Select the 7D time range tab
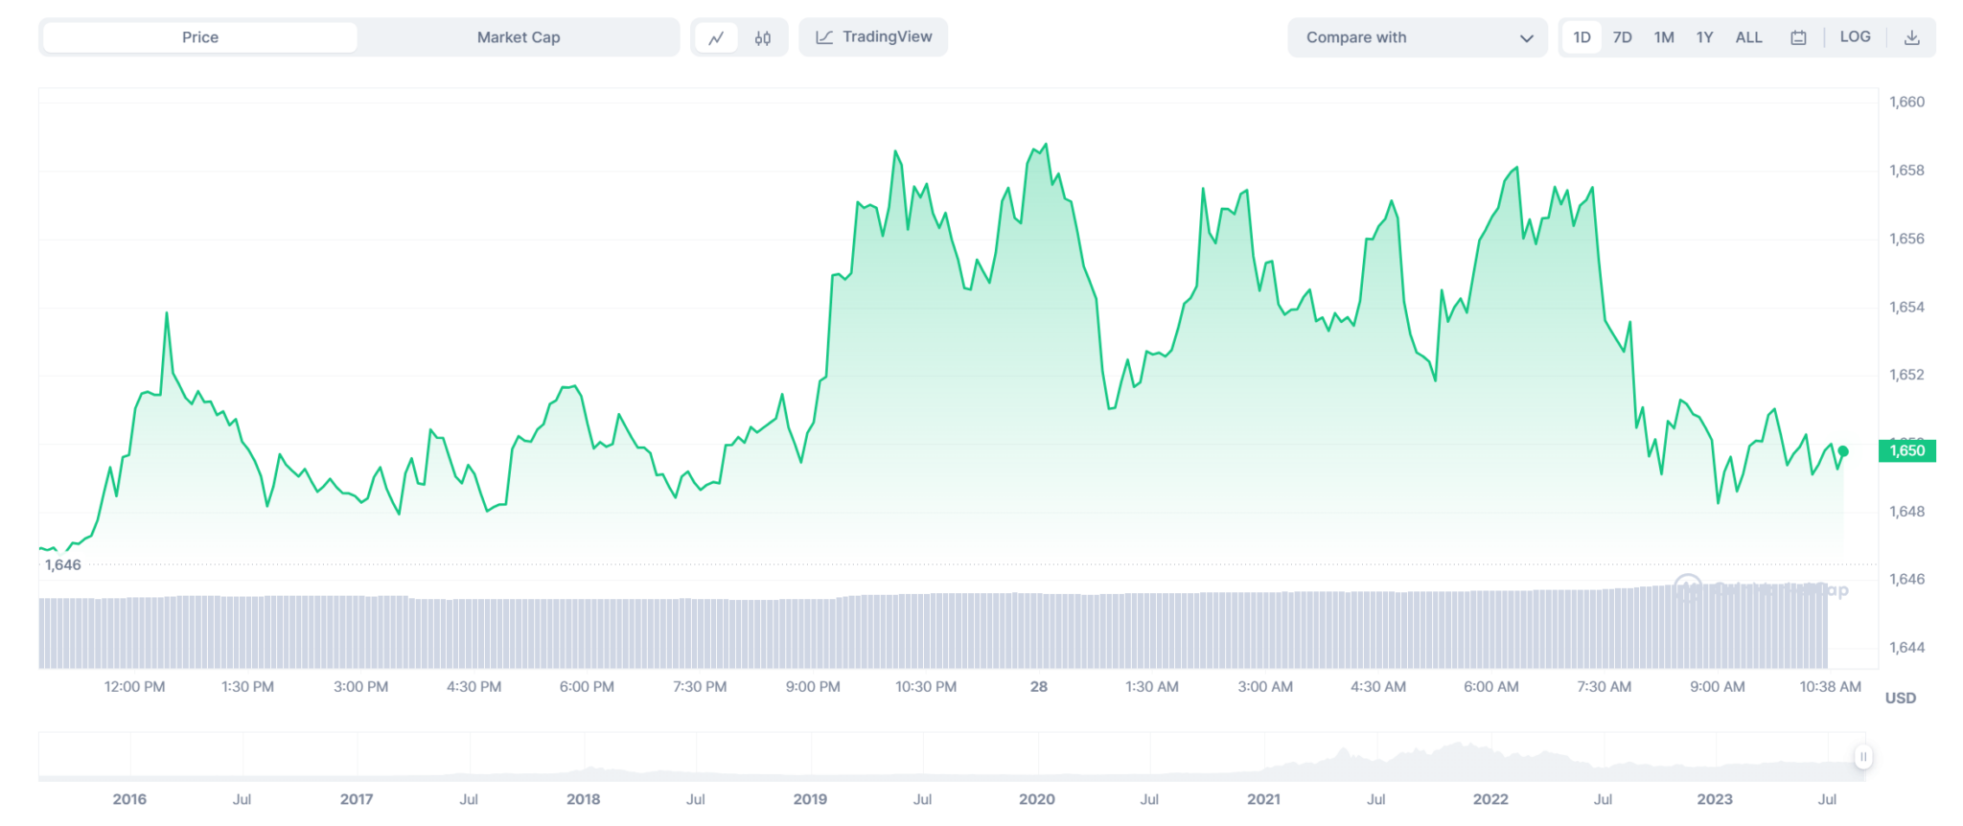Viewport: 1963px width, 826px height. click(x=1622, y=37)
